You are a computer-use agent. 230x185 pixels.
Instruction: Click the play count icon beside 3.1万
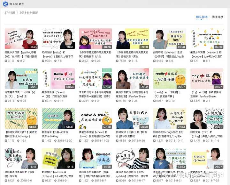pyautogui.click(x=6, y=61)
